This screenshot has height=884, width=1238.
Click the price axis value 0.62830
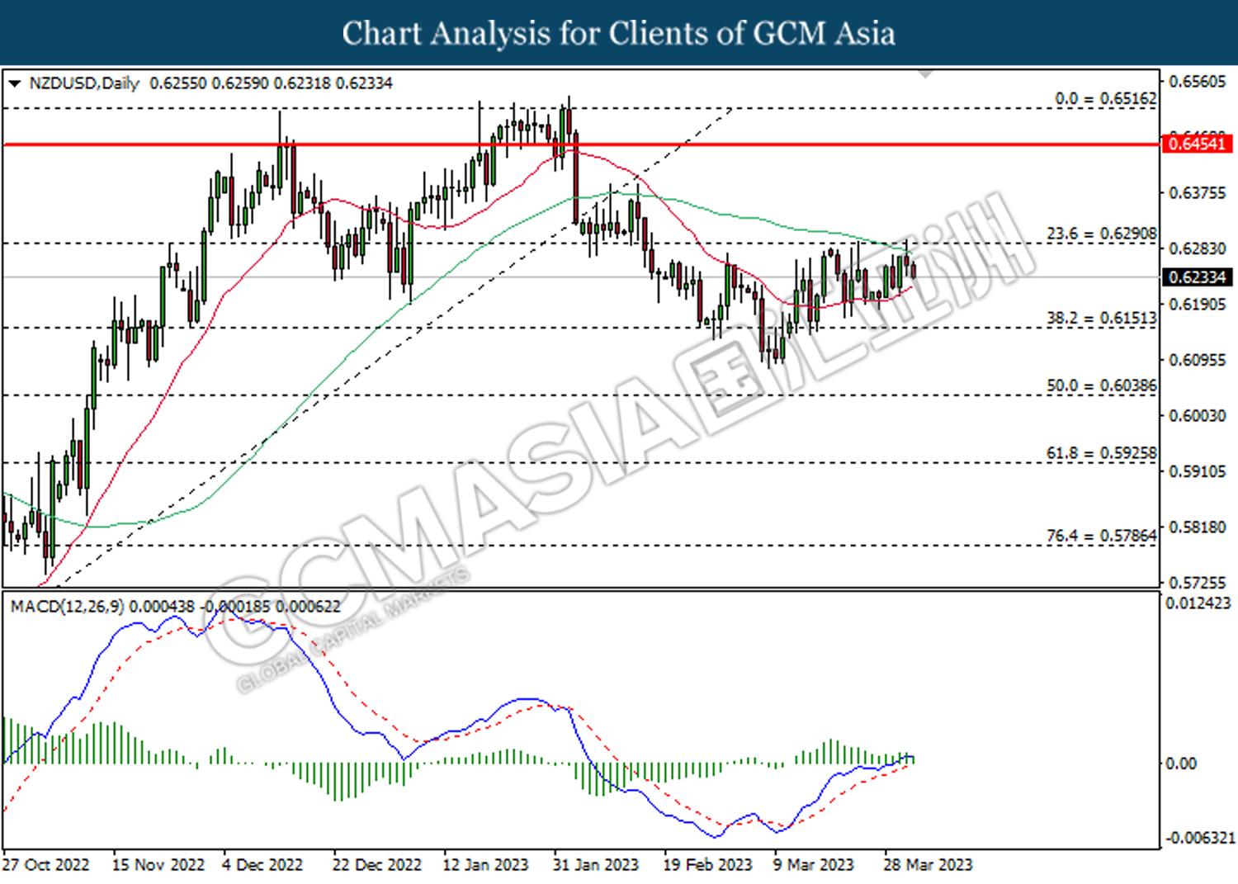click(x=1198, y=248)
